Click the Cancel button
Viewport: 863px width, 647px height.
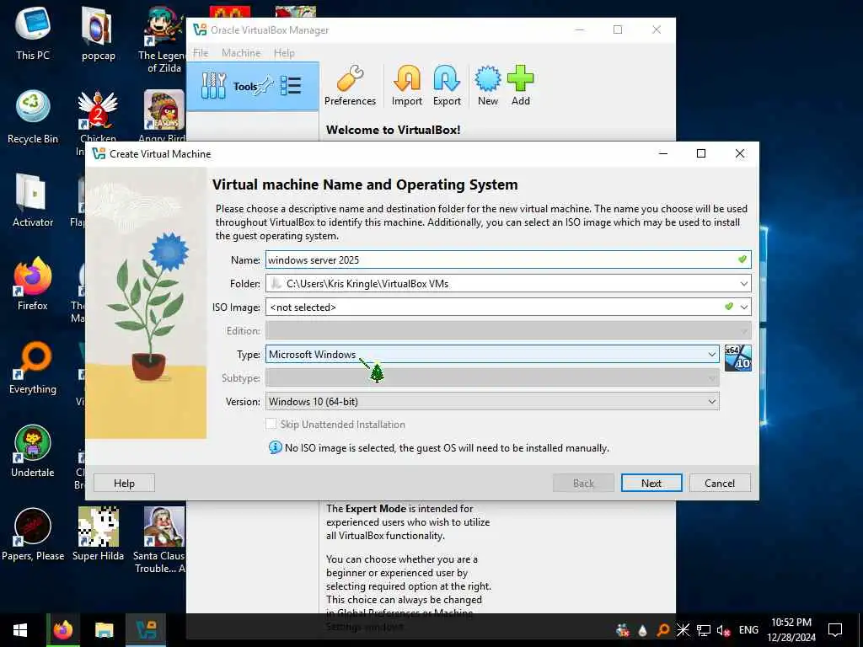720,483
